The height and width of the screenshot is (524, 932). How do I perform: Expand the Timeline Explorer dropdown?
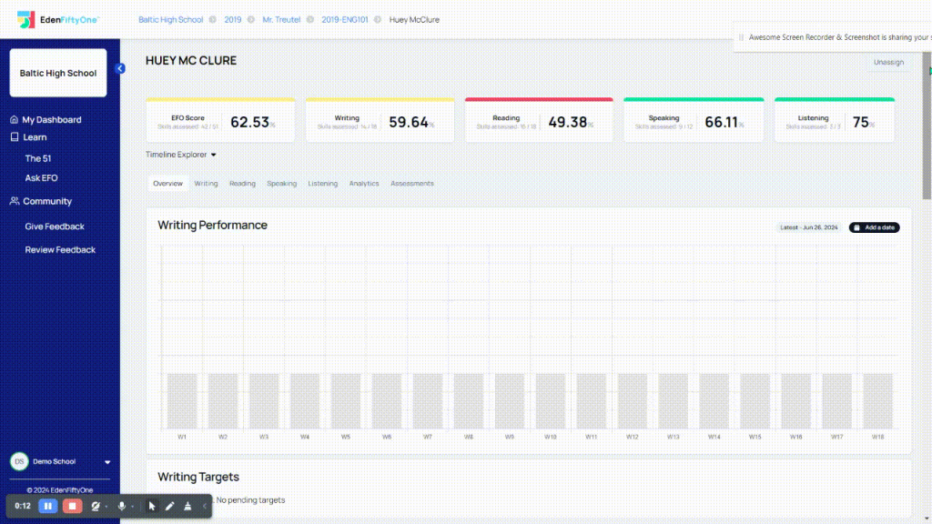tap(181, 155)
